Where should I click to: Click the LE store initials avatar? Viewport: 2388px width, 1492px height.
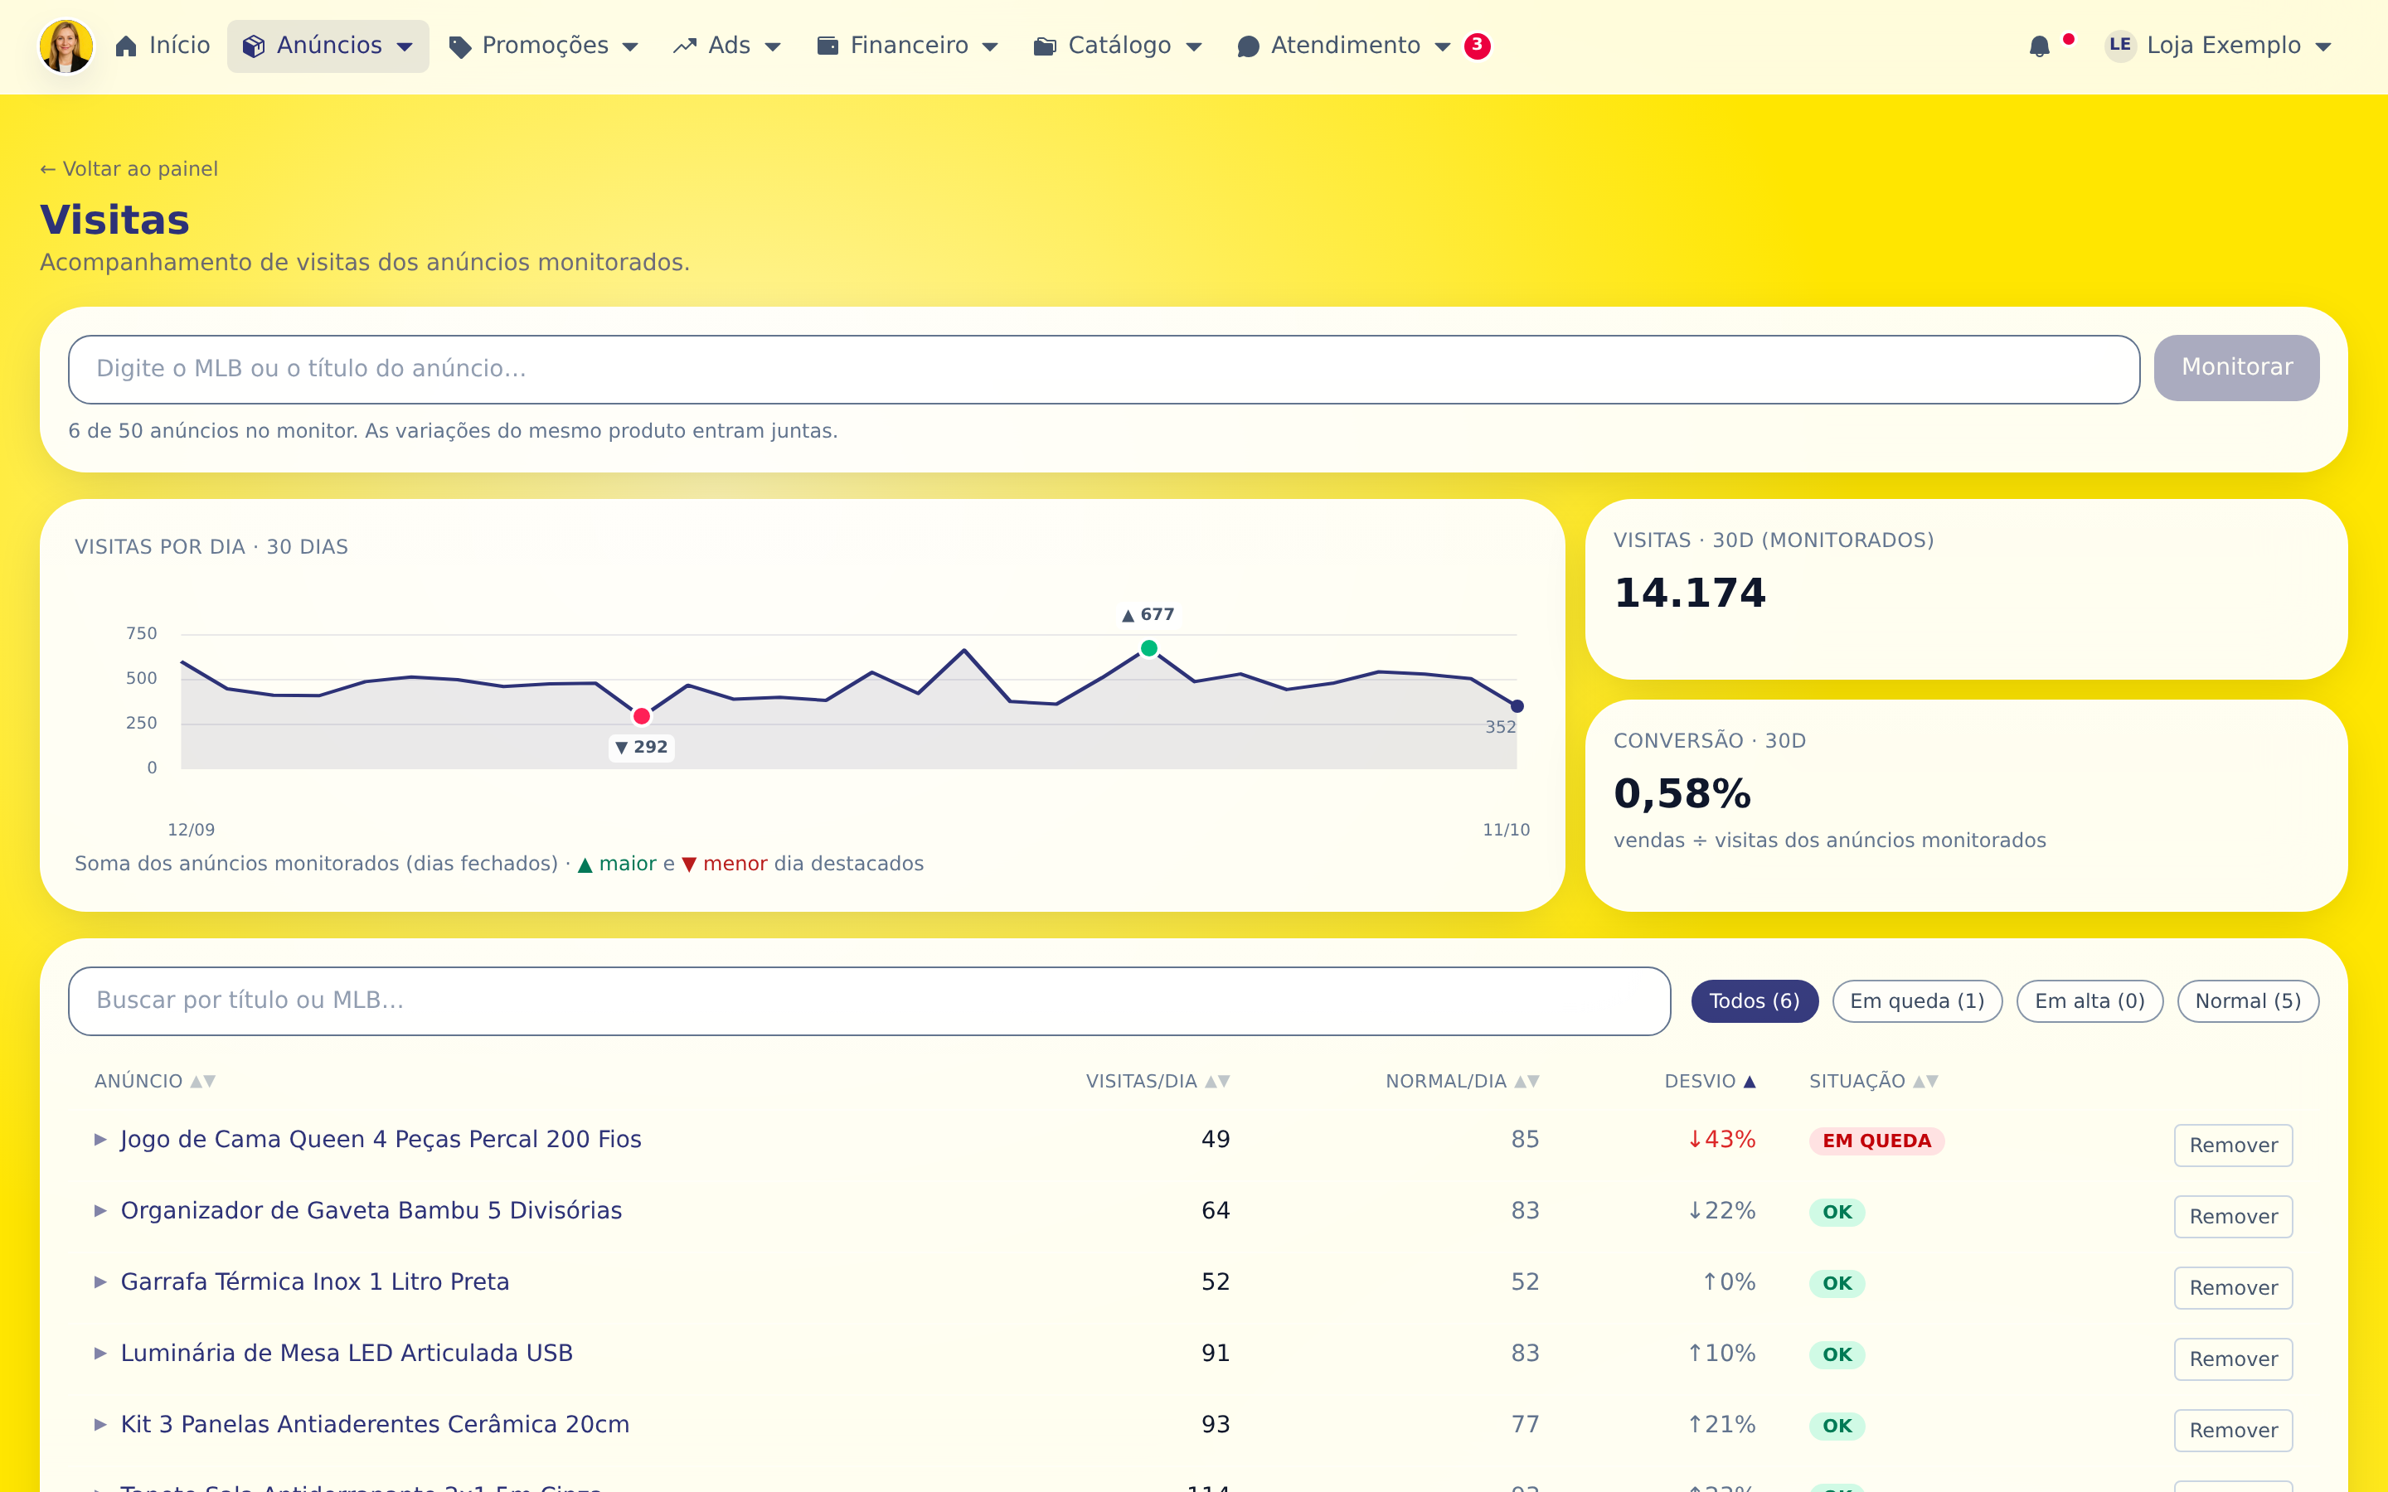[x=2119, y=46]
